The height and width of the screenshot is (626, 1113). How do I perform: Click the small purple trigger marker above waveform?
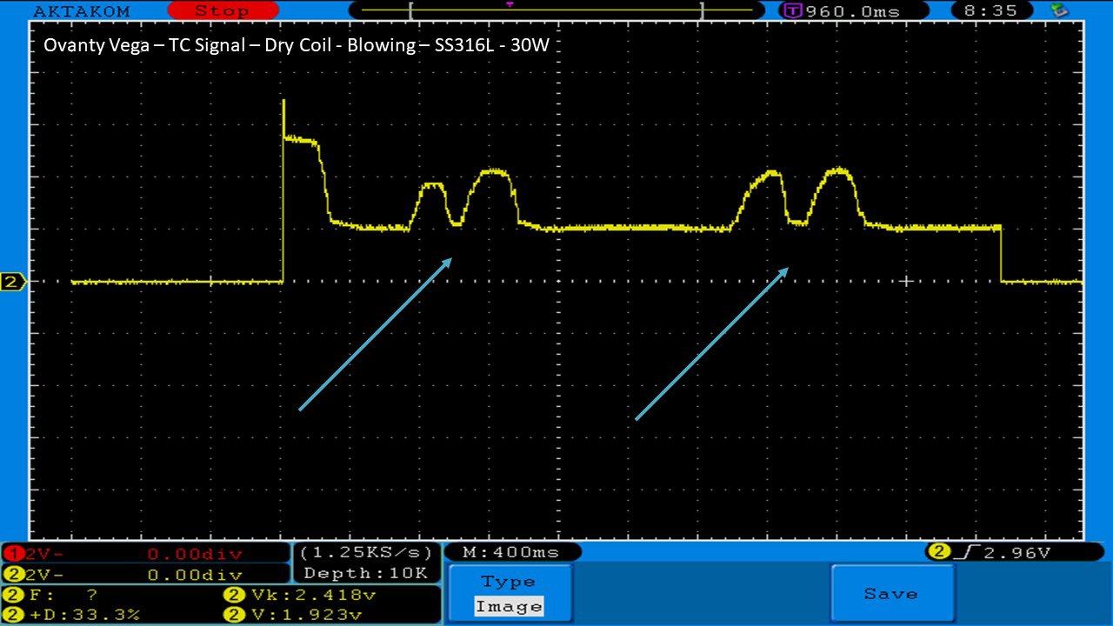(x=510, y=4)
